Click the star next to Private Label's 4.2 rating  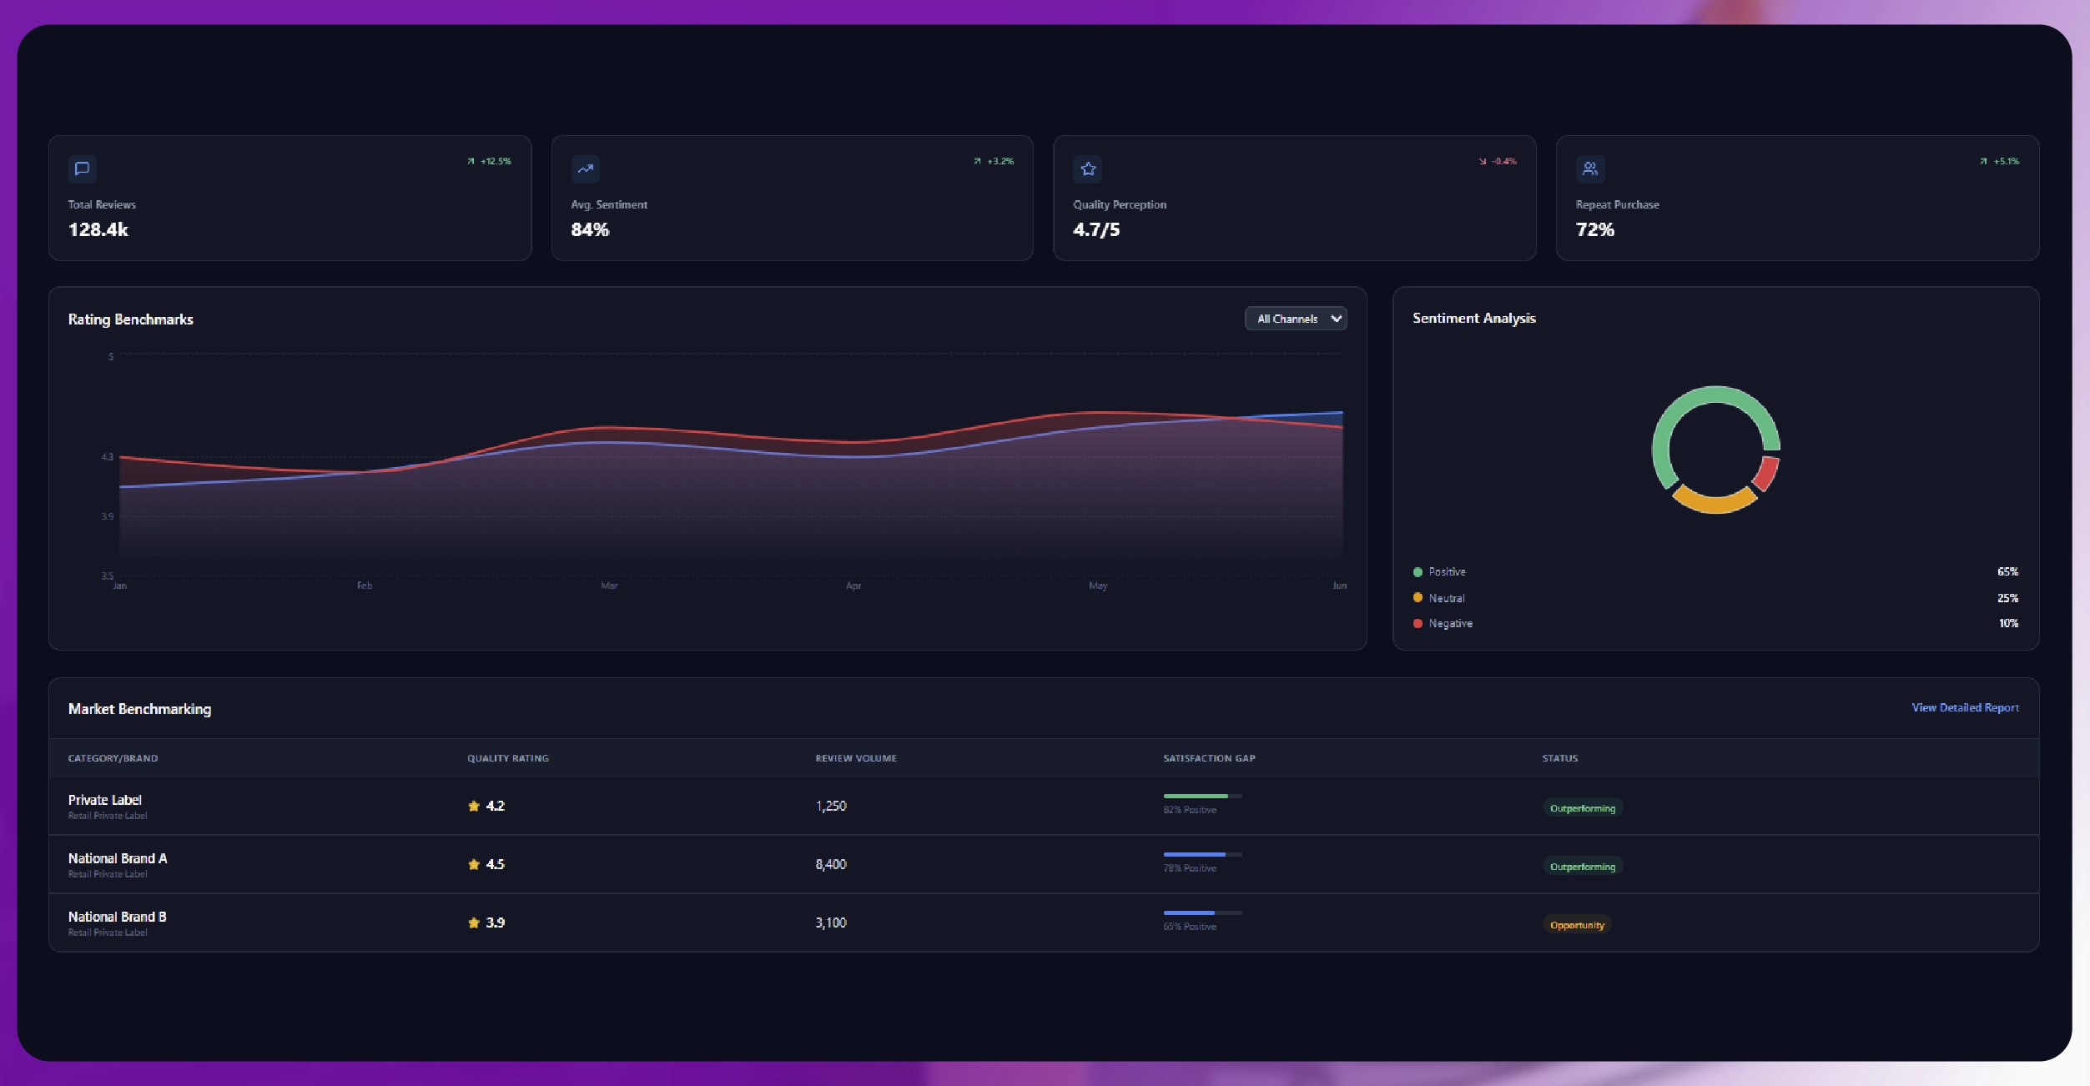tap(473, 806)
